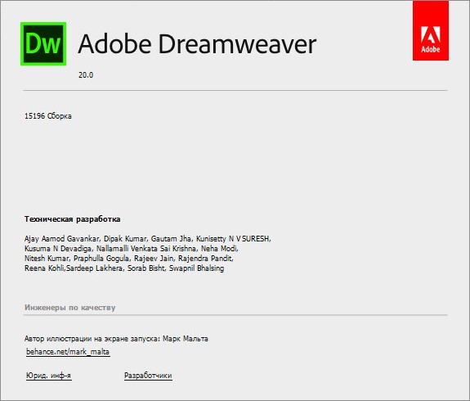The image size is (470, 401).
Task: Open the Разработчики link
Action: click(148, 376)
